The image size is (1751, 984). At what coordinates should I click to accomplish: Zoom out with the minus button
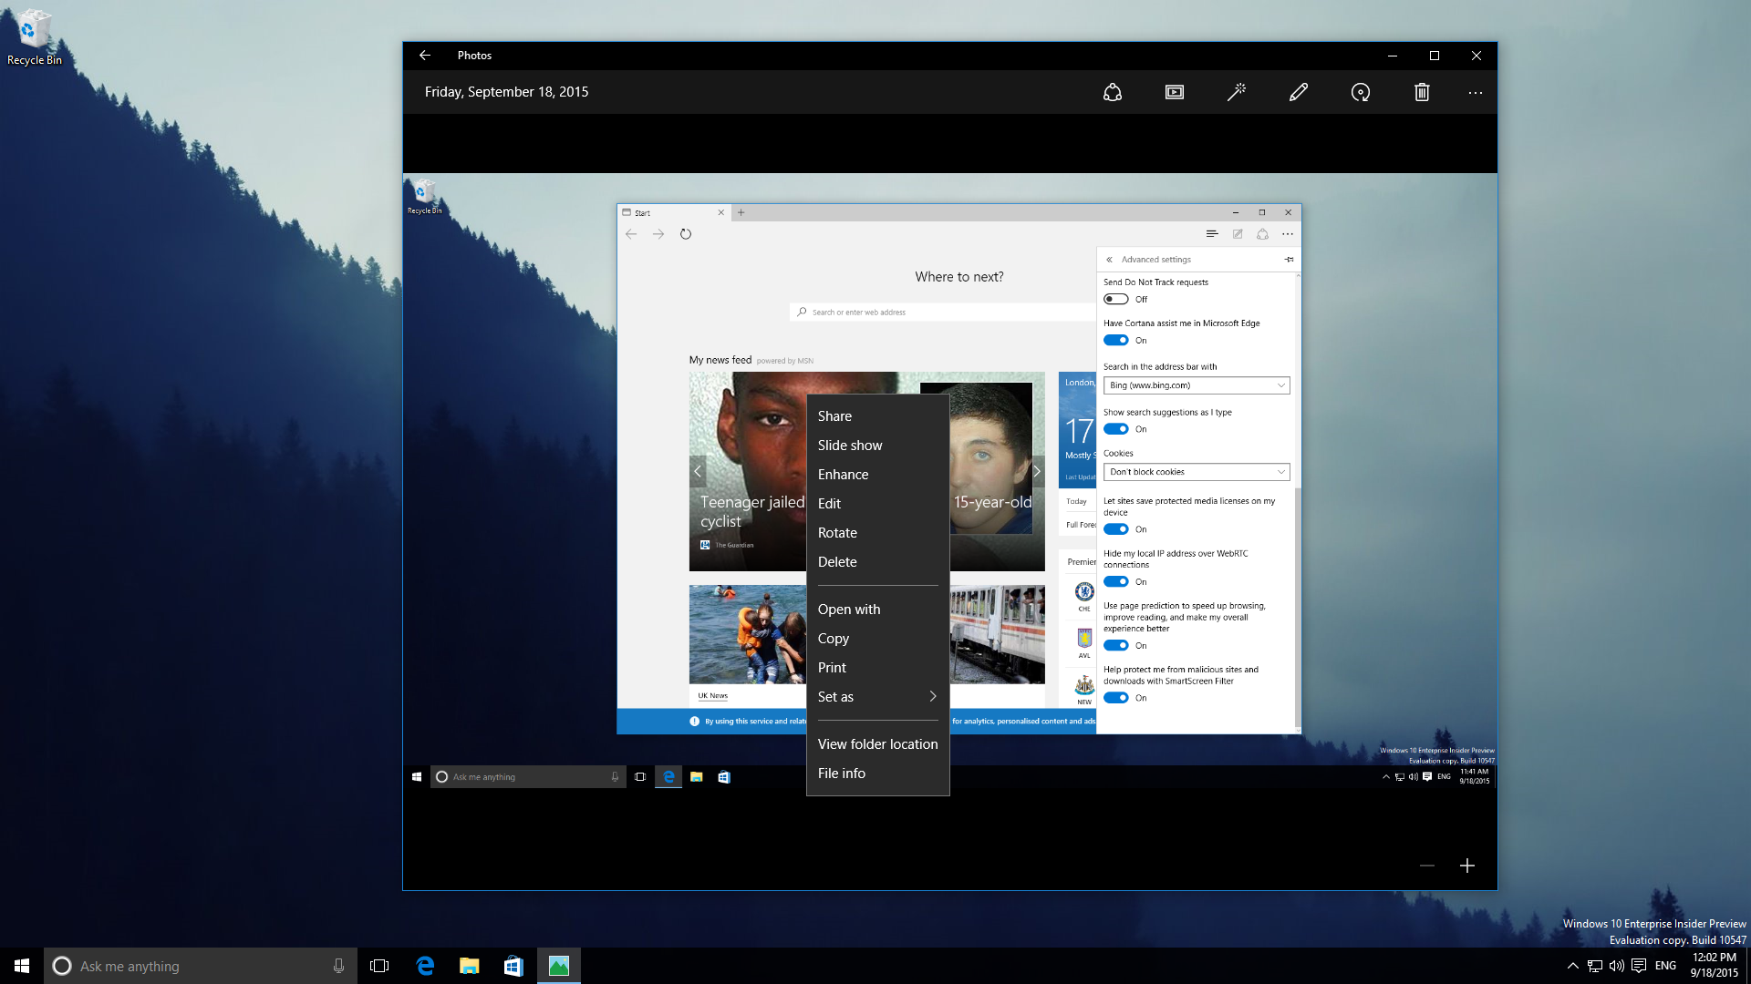(x=1427, y=866)
